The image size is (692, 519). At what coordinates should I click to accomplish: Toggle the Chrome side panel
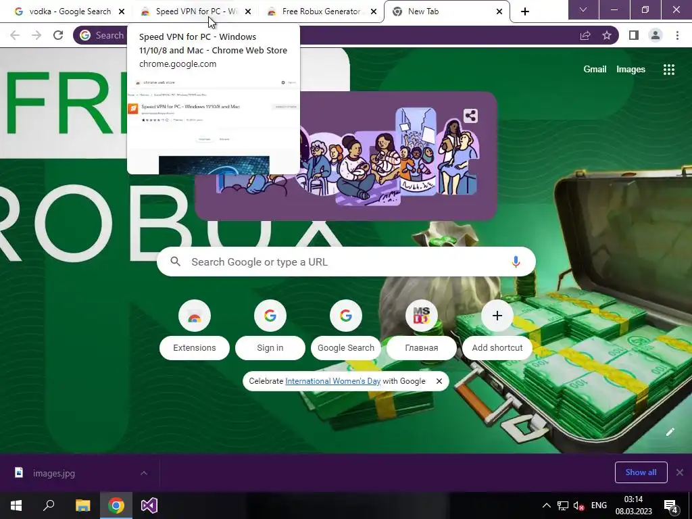pyautogui.click(x=634, y=35)
